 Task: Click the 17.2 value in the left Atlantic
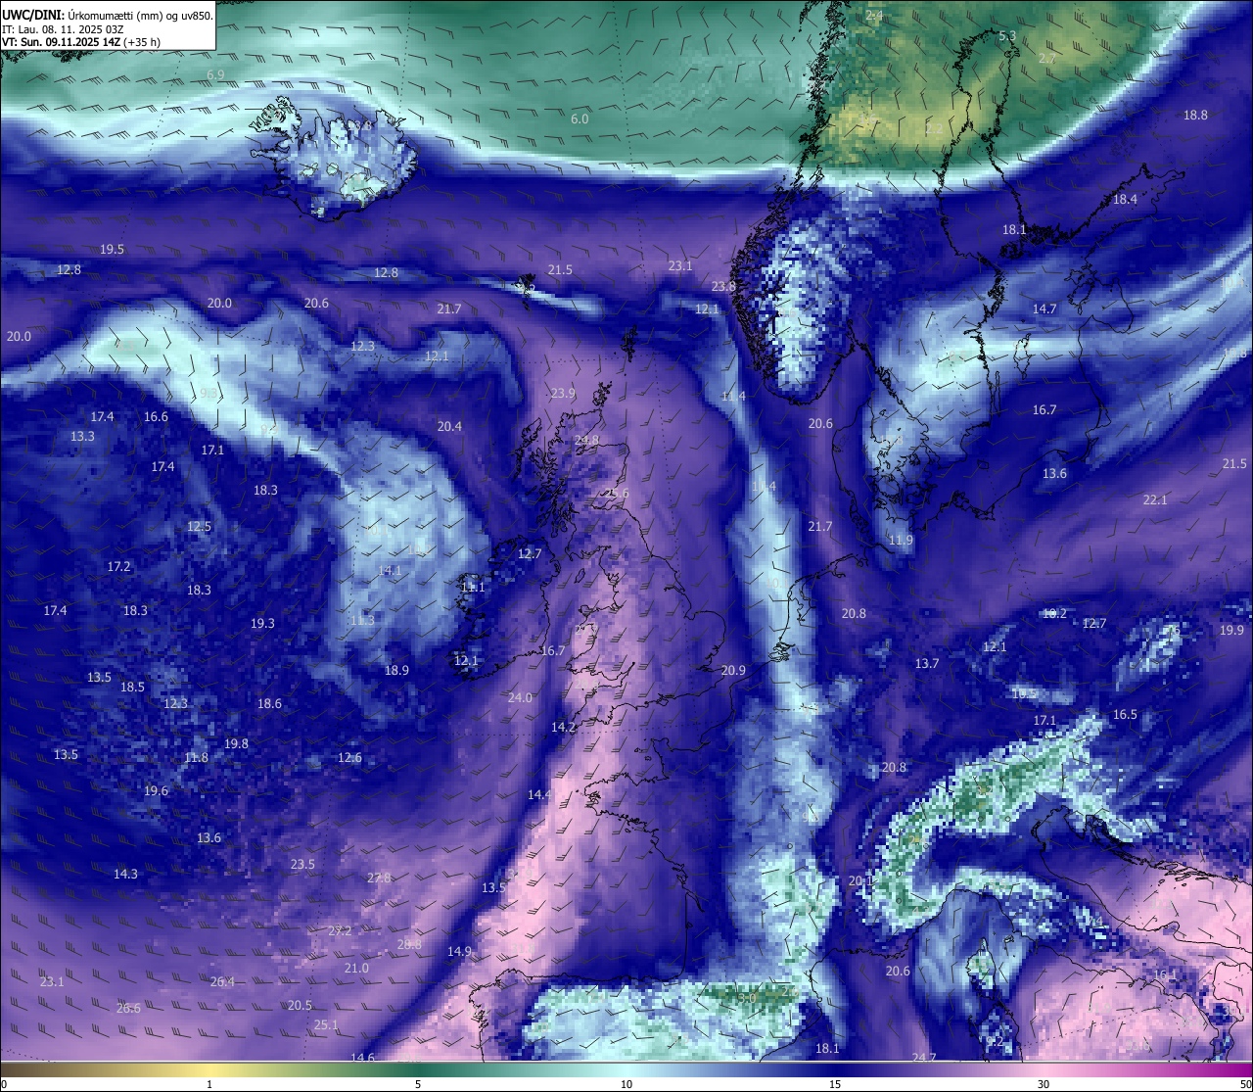pos(118,566)
